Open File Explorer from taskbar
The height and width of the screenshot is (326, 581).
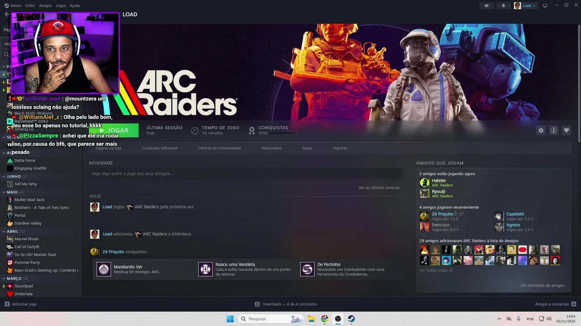point(311,319)
